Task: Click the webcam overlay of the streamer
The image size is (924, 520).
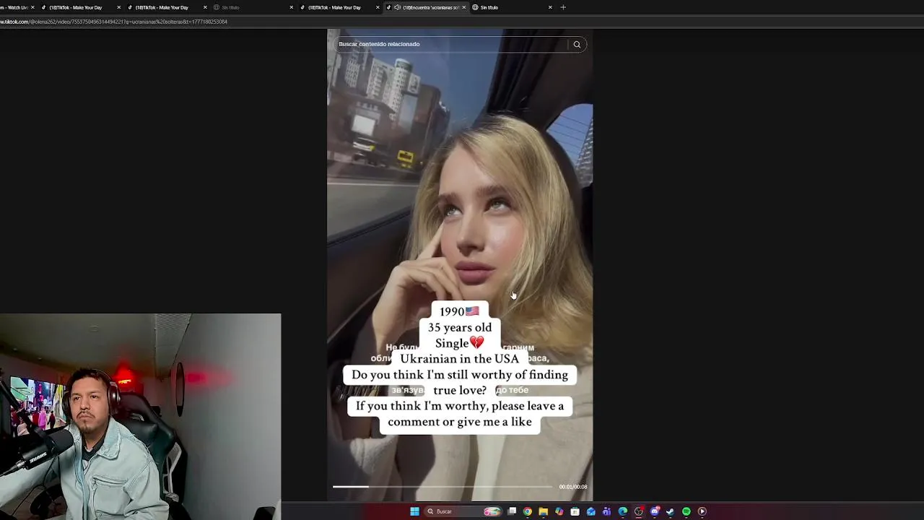Action: [140, 416]
